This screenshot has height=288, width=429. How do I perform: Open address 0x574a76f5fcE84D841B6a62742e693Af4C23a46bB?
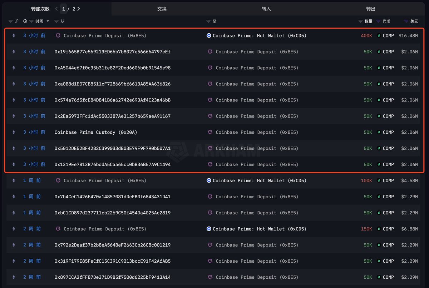(113, 100)
